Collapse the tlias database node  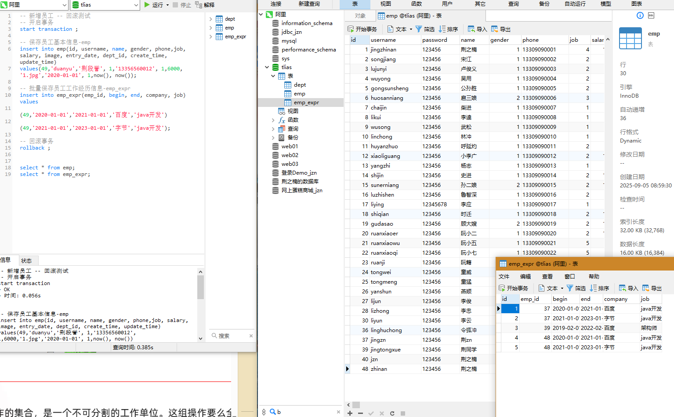pos(267,67)
